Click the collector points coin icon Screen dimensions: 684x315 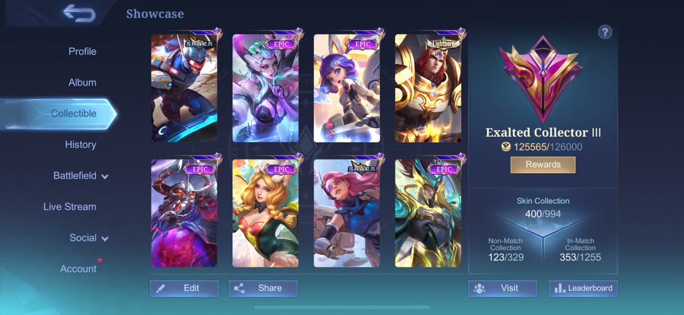506,148
